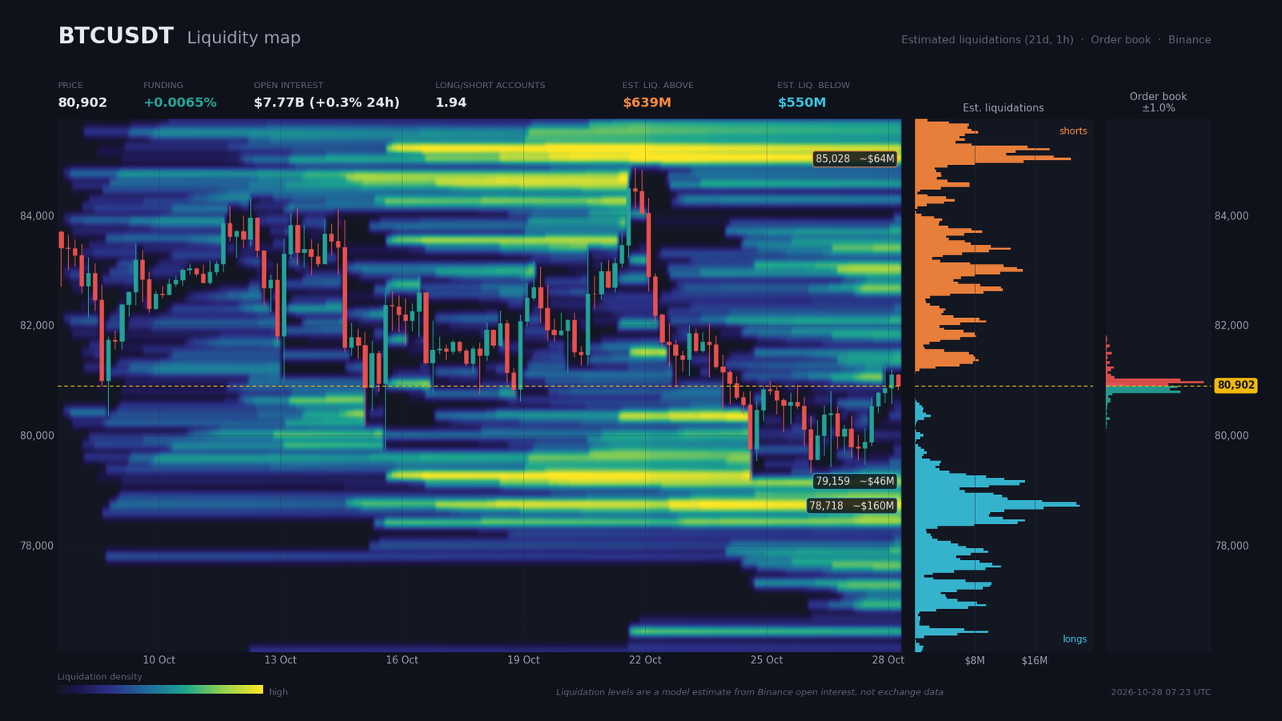This screenshot has height=721, width=1282.
Task: Click the "85,028 ~$64M" level annotation
Action: 855,159
